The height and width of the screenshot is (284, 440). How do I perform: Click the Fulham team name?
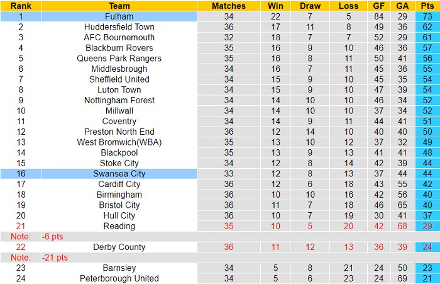119,16
